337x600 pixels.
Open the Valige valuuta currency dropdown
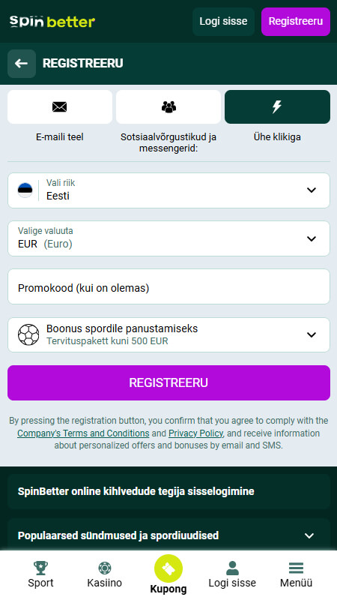tap(168, 238)
